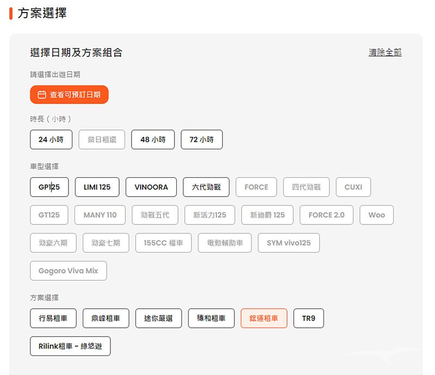Select the LIMI 125 scooter model
The height and width of the screenshot is (375, 435).
click(x=97, y=187)
